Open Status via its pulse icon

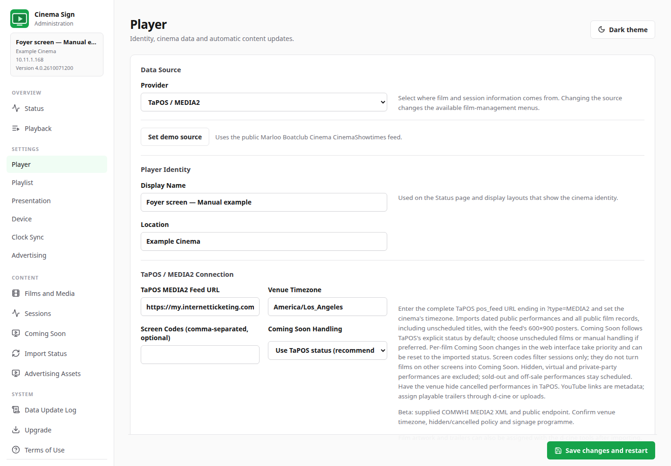coord(16,108)
